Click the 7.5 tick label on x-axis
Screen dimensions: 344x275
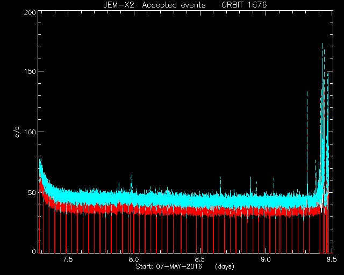pos(68,259)
